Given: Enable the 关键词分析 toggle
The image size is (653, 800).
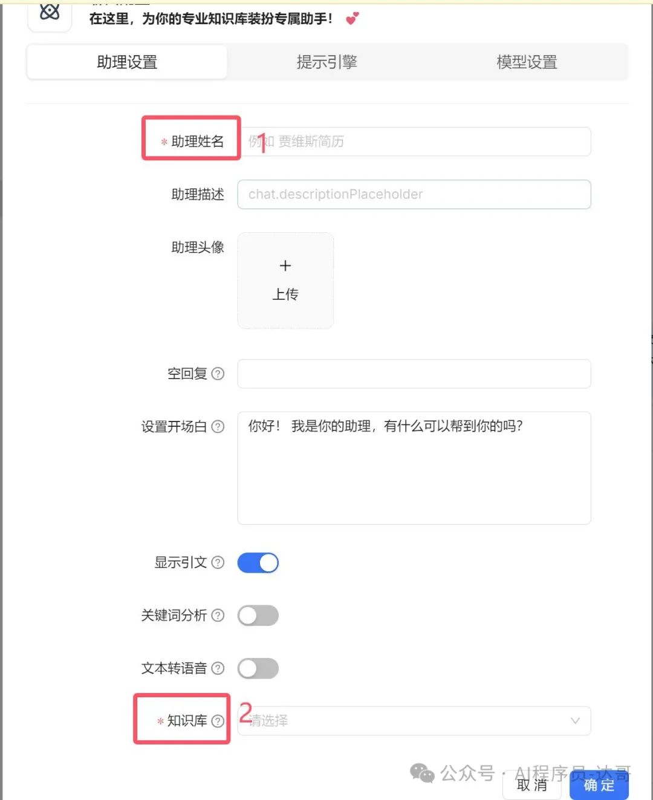Looking at the screenshot, I should click(258, 616).
